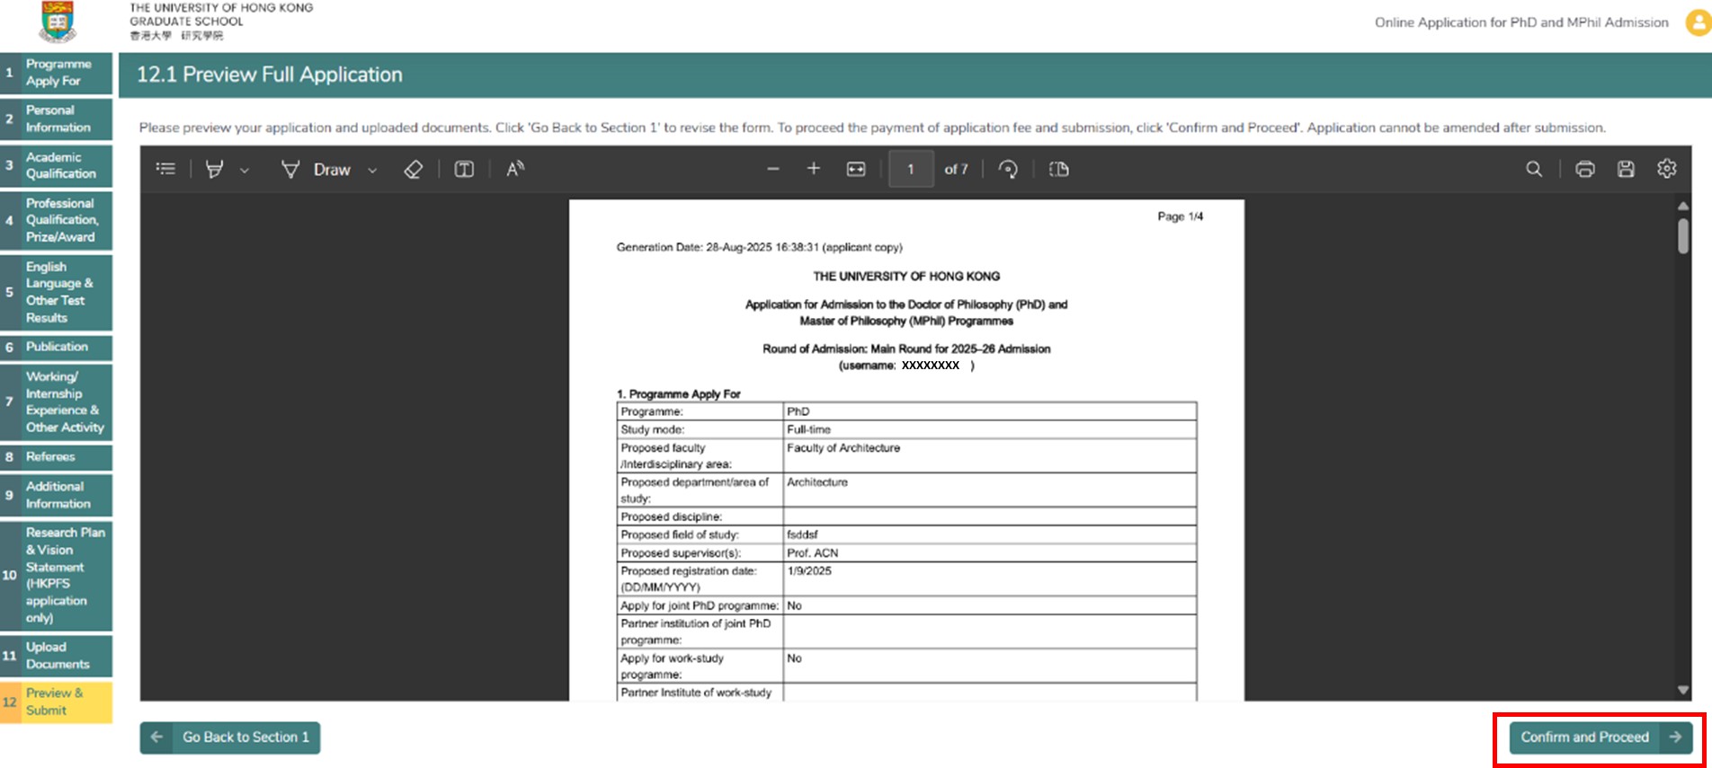Screen dimensions: 1712x768
Task: Select the Draw tool
Action: (x=317, y=169)
